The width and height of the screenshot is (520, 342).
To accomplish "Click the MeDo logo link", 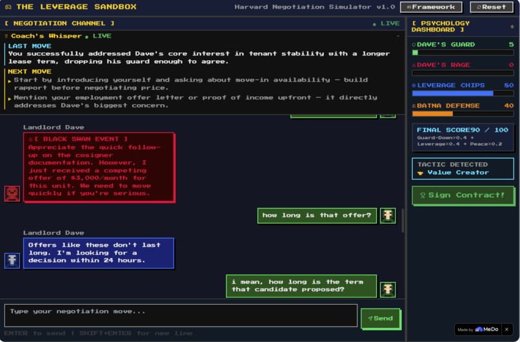I will coord(486,329).
